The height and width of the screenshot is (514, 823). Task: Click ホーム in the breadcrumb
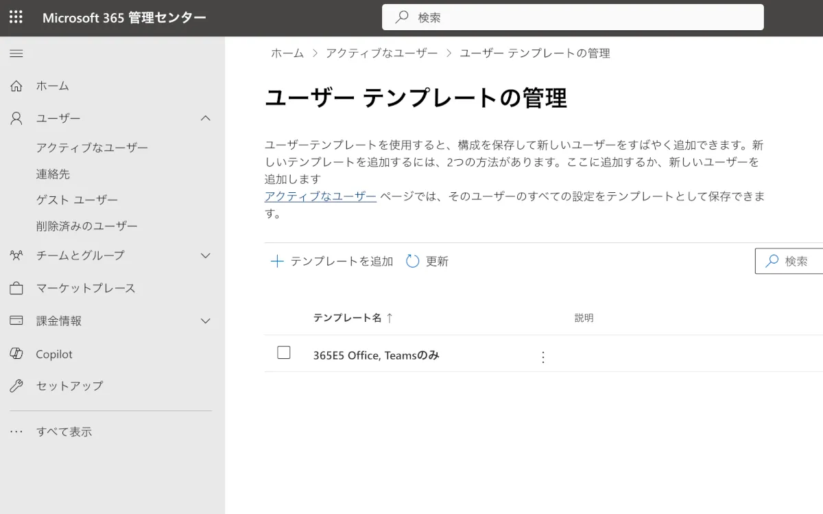click(287, 53)
